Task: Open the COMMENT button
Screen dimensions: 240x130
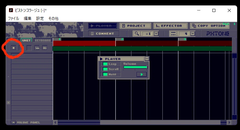Action: click(104, 34)
